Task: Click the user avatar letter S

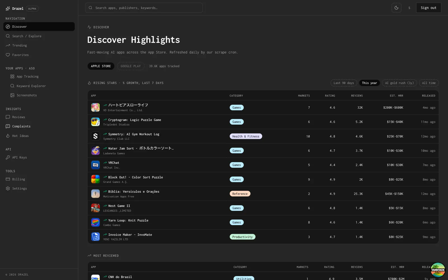Action: pyautogui.click(x=409, y=8)
